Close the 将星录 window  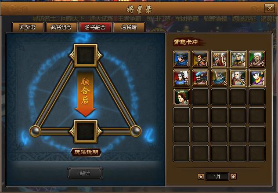click(x=269, y=8)
